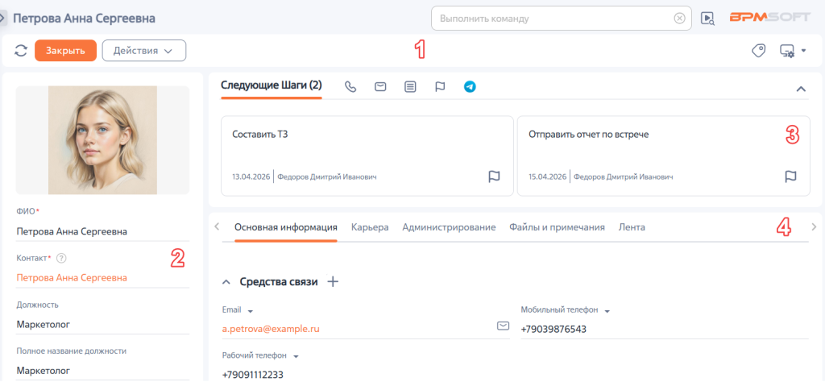Open the Файлы и примечания tab
Image resolution: width=825 pixels, height=382 pixels.
point(557,227)
